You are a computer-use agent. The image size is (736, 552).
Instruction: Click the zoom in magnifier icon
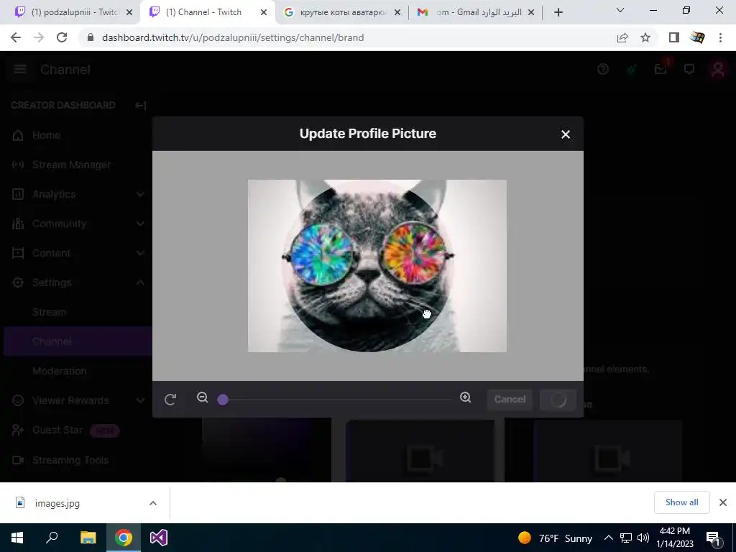coord(465,397)
